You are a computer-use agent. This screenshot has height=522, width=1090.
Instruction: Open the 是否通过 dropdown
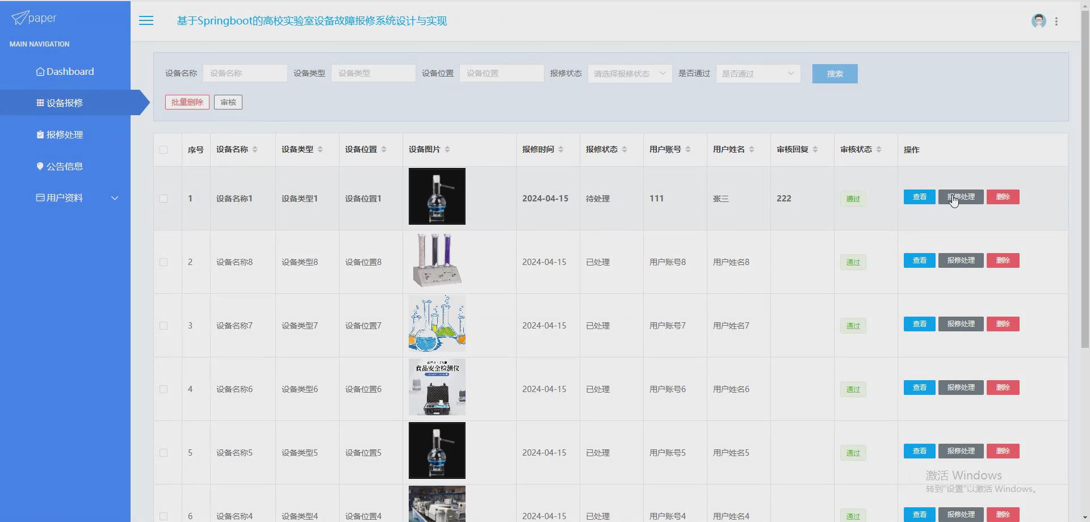tap(758, 74)
